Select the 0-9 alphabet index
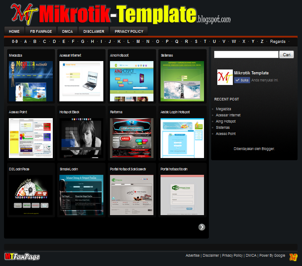The image size is (302, 266). (x=15, y=42)
